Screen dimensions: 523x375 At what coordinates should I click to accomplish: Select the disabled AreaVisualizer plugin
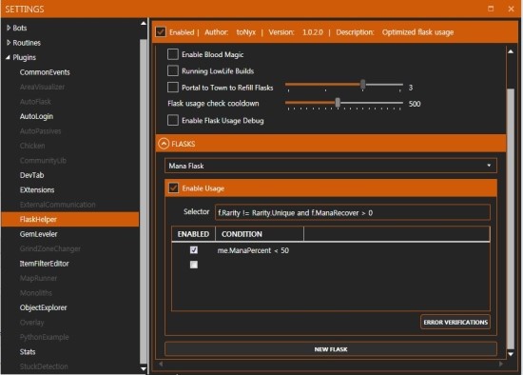pyautogui.click(x=42, y=87)
